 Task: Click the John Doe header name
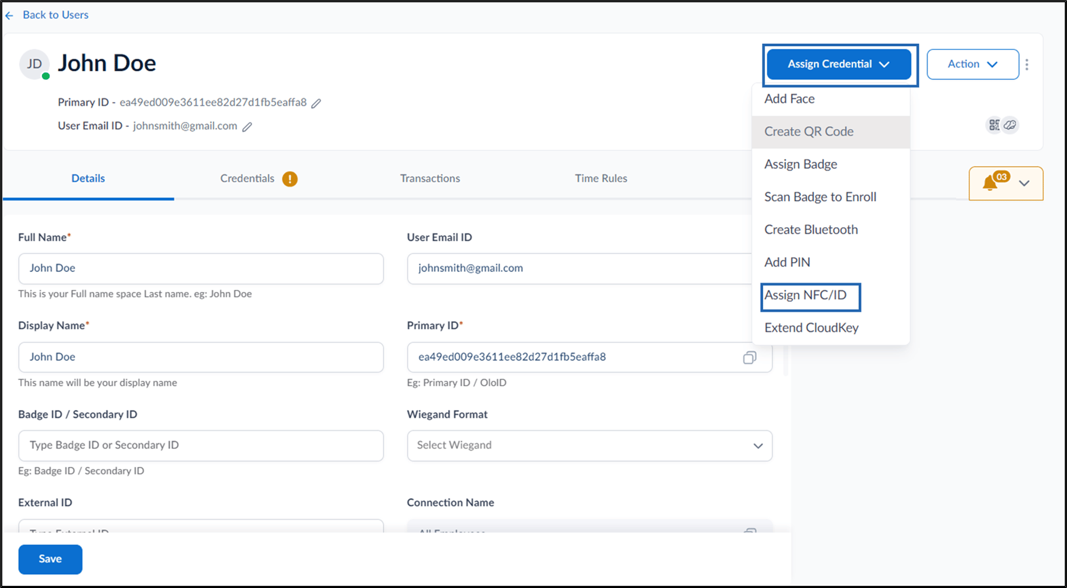pos(107,63)
